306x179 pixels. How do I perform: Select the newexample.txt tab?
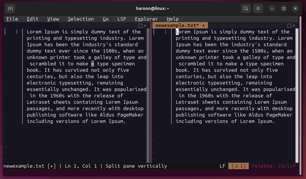click(x=177, y=26)
